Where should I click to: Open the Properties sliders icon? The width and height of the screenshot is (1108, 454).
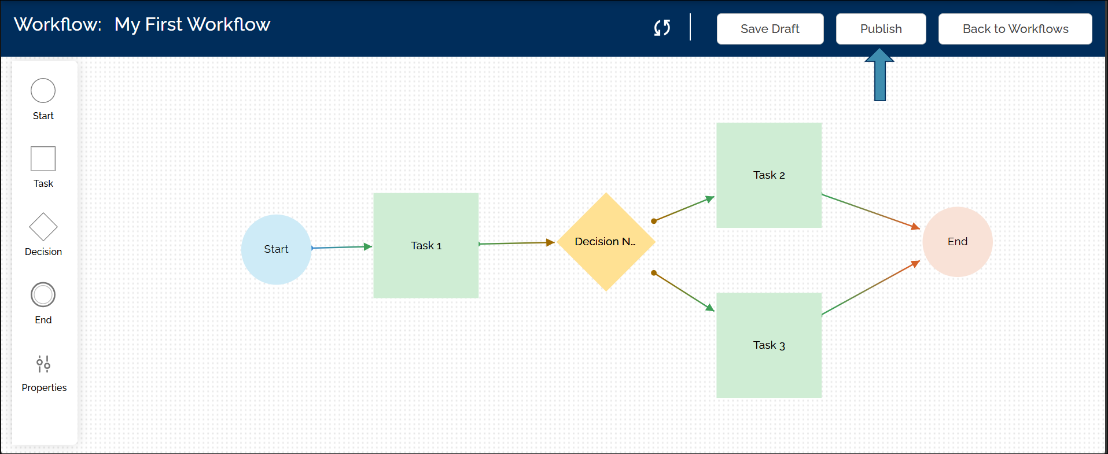[x=43, y=364]
